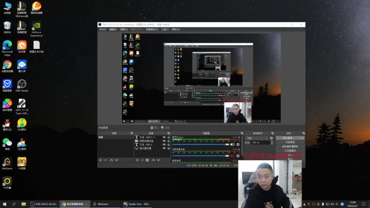Lock the 显示器采集 source

pyautogui.click(x=168, y=148)
